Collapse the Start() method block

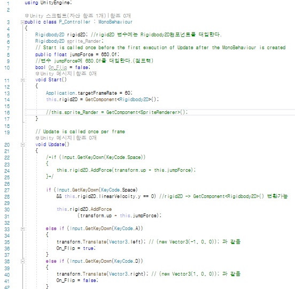(22, 80)
